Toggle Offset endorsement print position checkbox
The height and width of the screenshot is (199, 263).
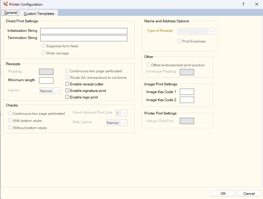148,65
